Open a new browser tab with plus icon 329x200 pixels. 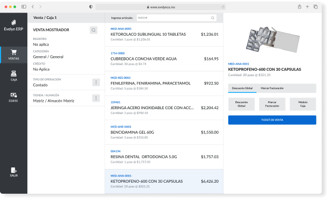pos(307,7)
